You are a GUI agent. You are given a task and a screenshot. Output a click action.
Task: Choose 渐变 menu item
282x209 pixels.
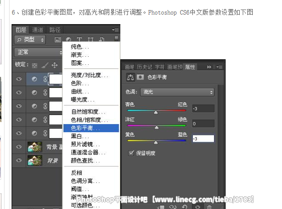pos(80,55)
